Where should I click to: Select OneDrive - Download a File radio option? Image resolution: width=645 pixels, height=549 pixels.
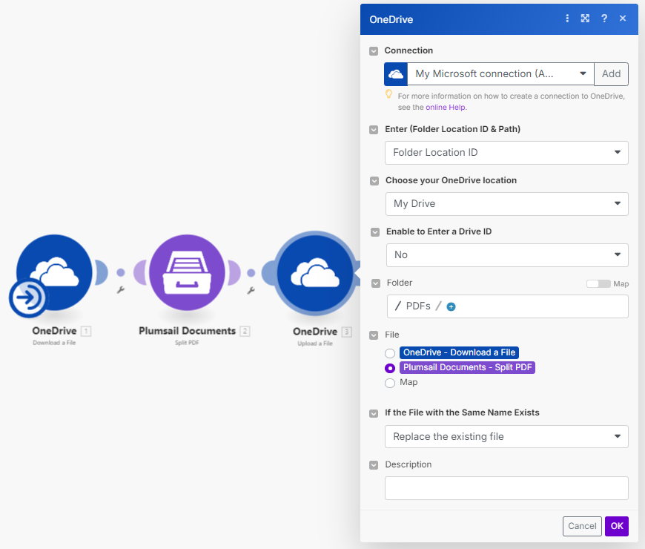(x=390, y=353)
